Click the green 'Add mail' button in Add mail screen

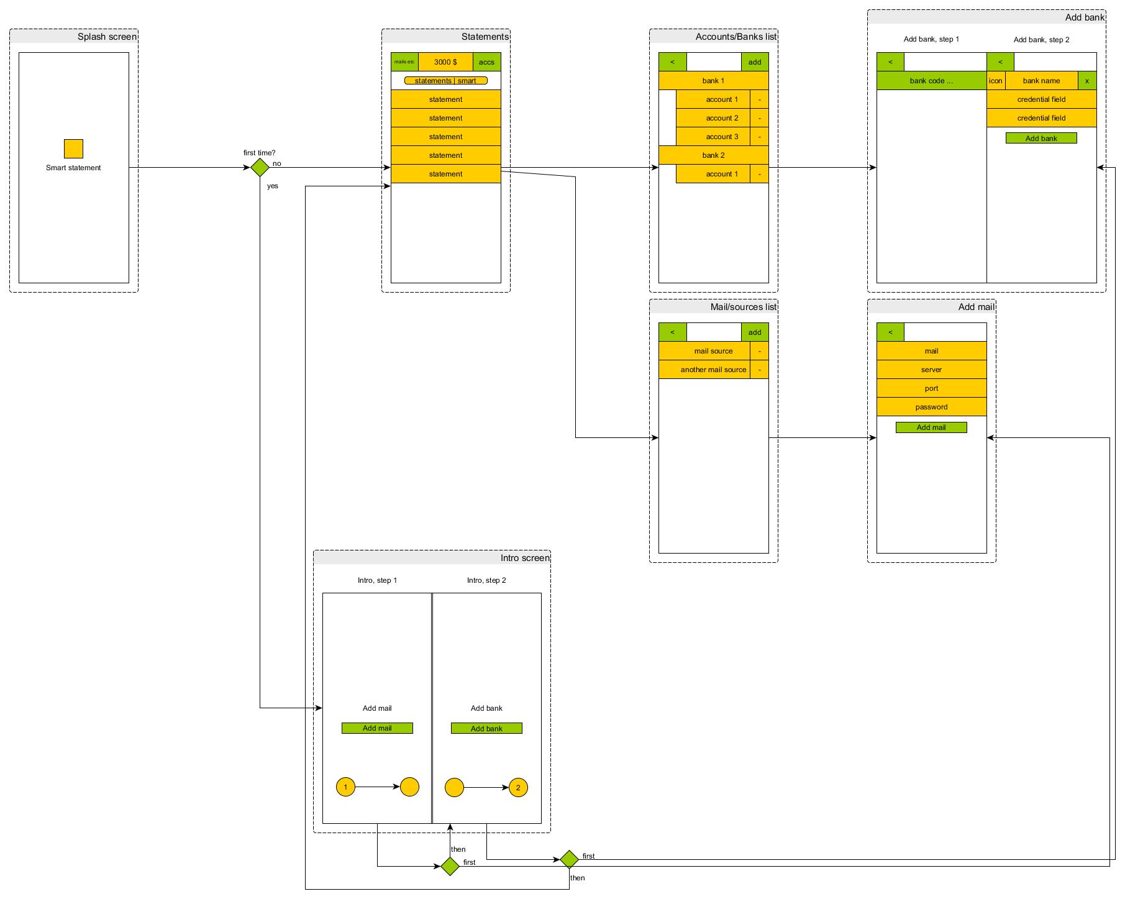(931, 427)
